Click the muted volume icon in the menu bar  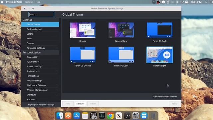pos(173,2)
